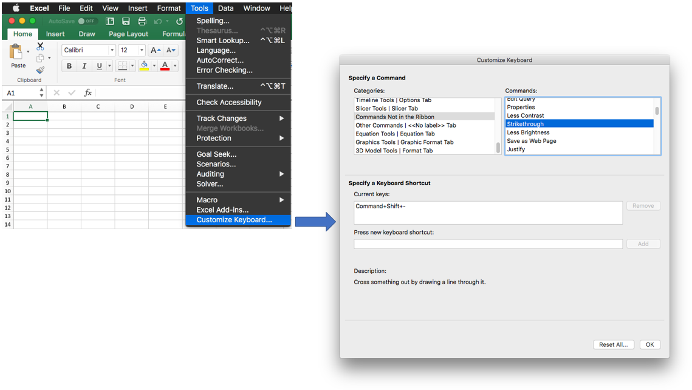
Task: Click the confirm checkmark in formula bar
Action: [72, 93]
